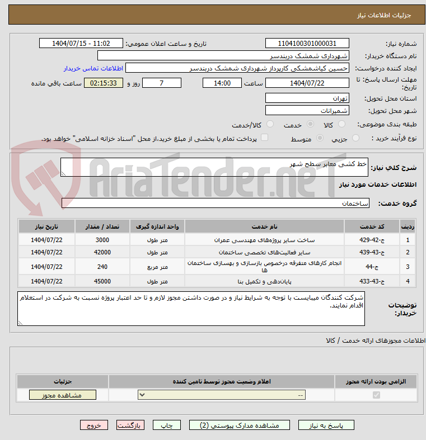426x440 pixels.
Task: Click the تاریخ نیاز column header
Action: coord(46,226)
